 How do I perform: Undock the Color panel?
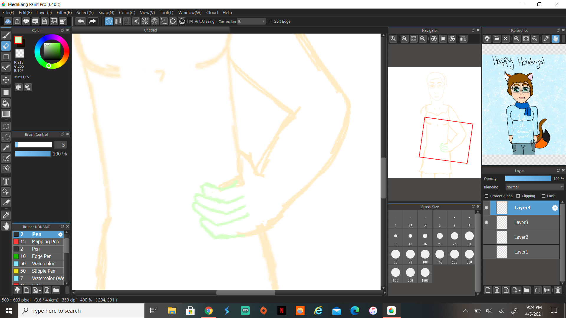[62, 30]
